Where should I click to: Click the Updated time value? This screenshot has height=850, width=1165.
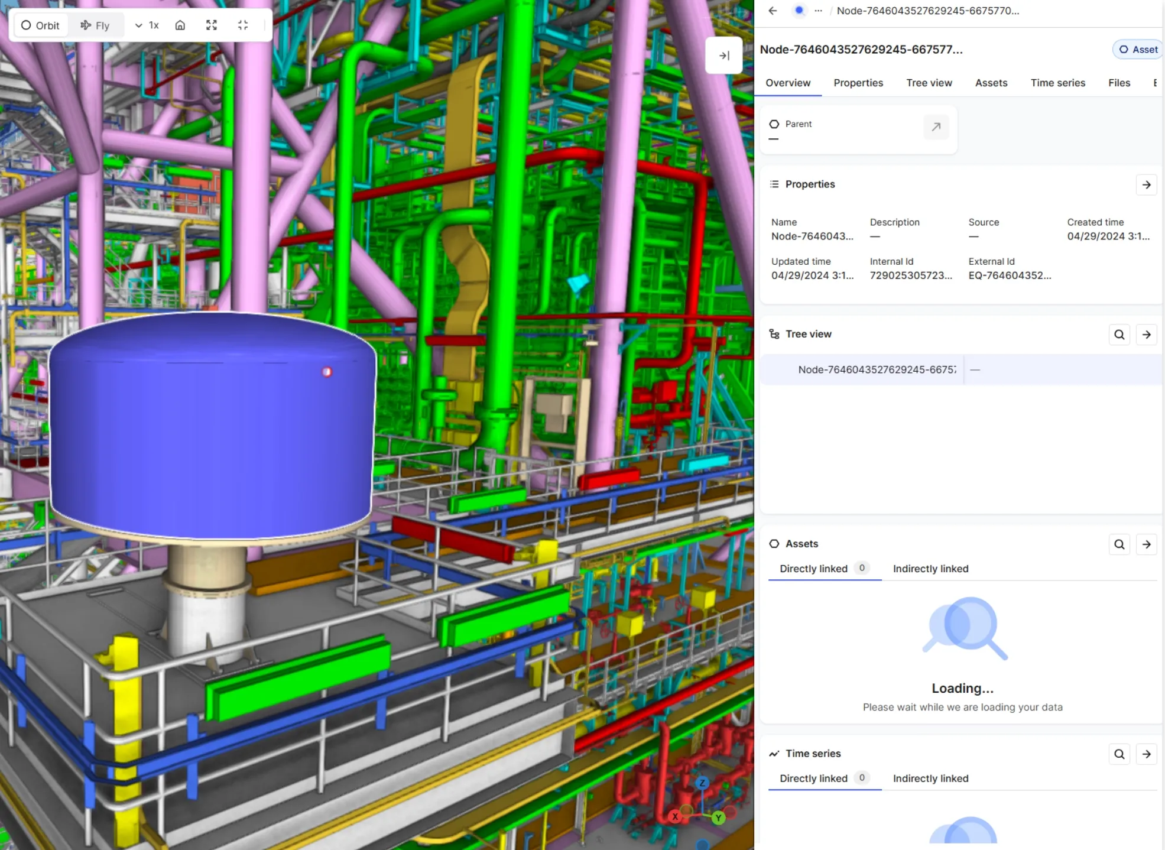click(x=812, y=275)
